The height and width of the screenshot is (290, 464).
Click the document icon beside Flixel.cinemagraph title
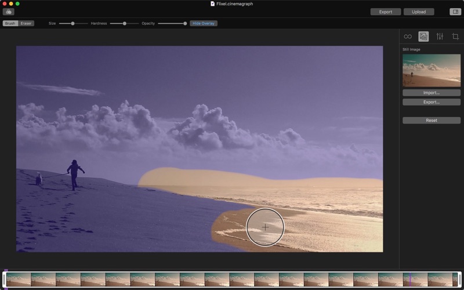[212, 3]
